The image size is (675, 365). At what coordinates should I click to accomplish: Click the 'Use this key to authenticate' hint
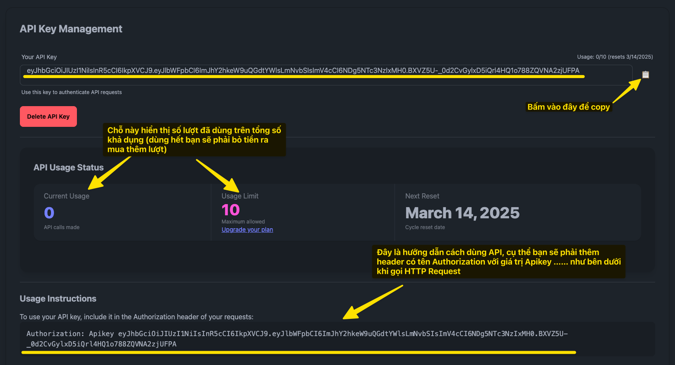point(72,92)
